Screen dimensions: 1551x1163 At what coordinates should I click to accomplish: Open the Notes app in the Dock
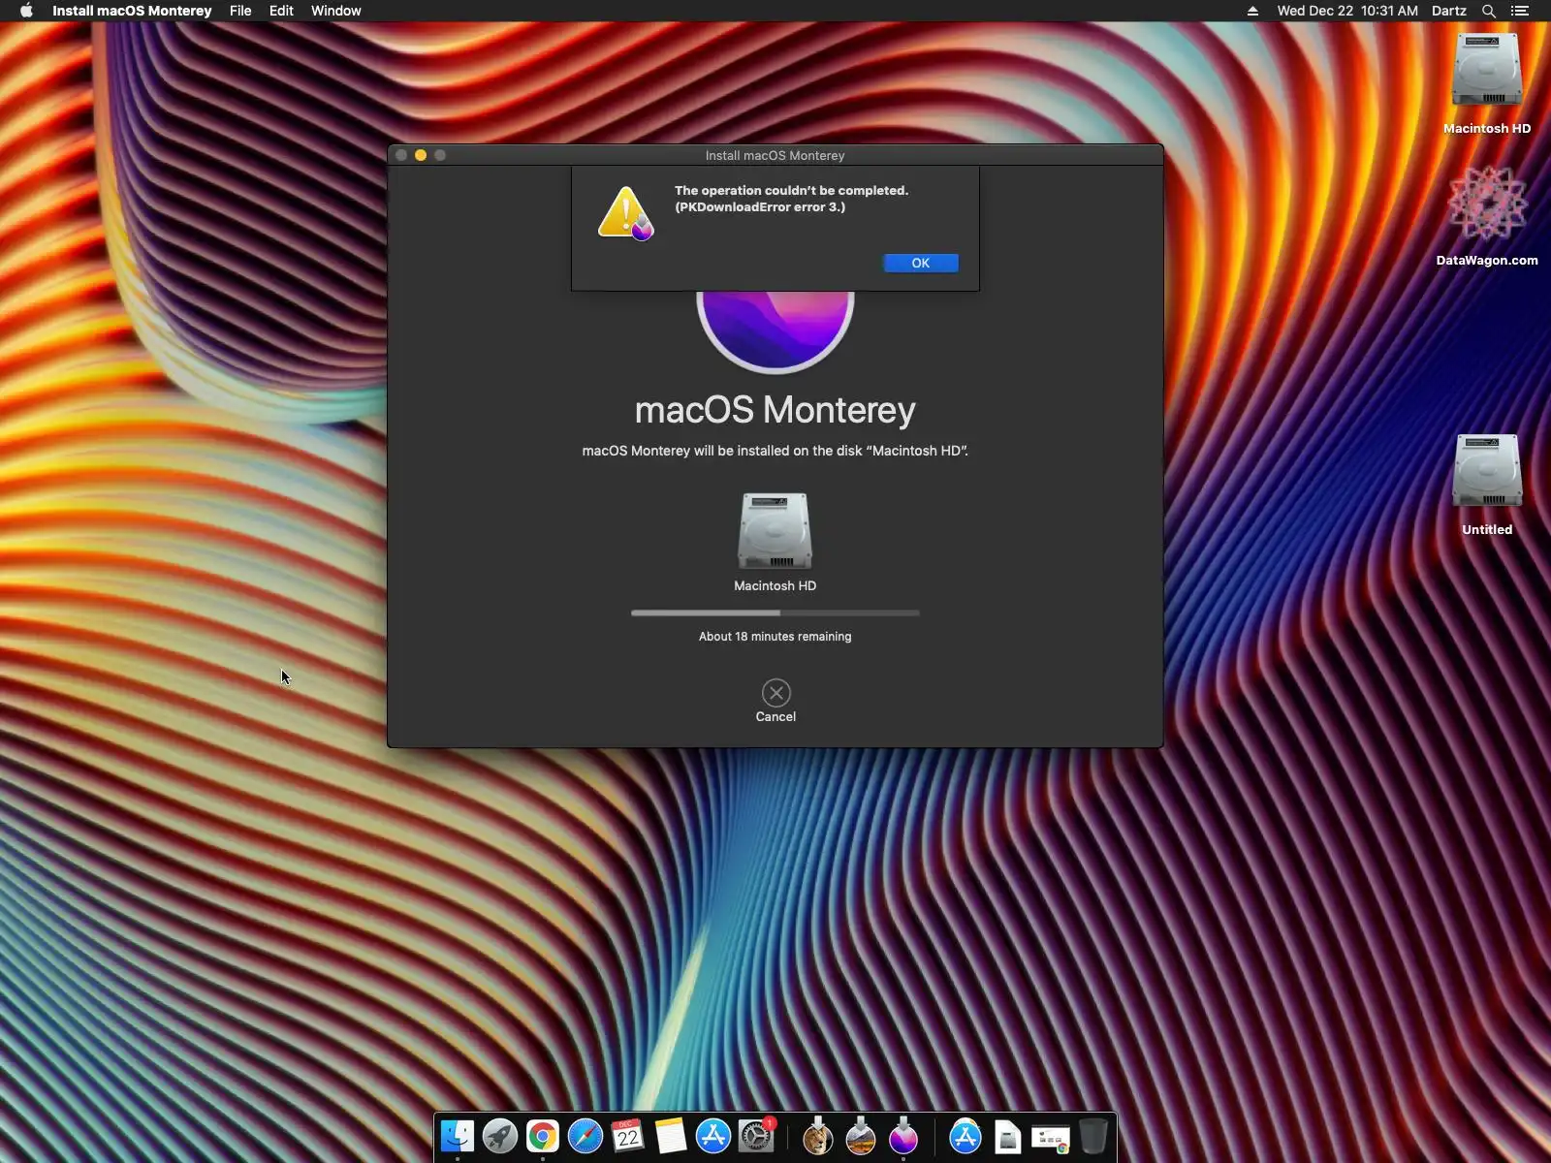coord(671,1136)
